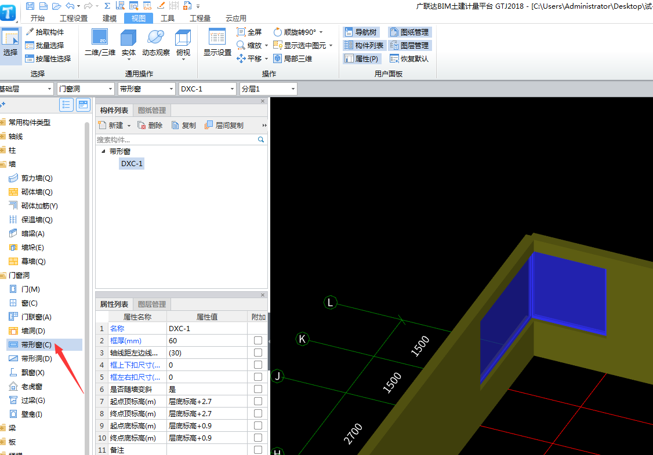Collapse the 带形窗 tree node
The width and height of the screenshot is (653, 455).
click(103, 151)
